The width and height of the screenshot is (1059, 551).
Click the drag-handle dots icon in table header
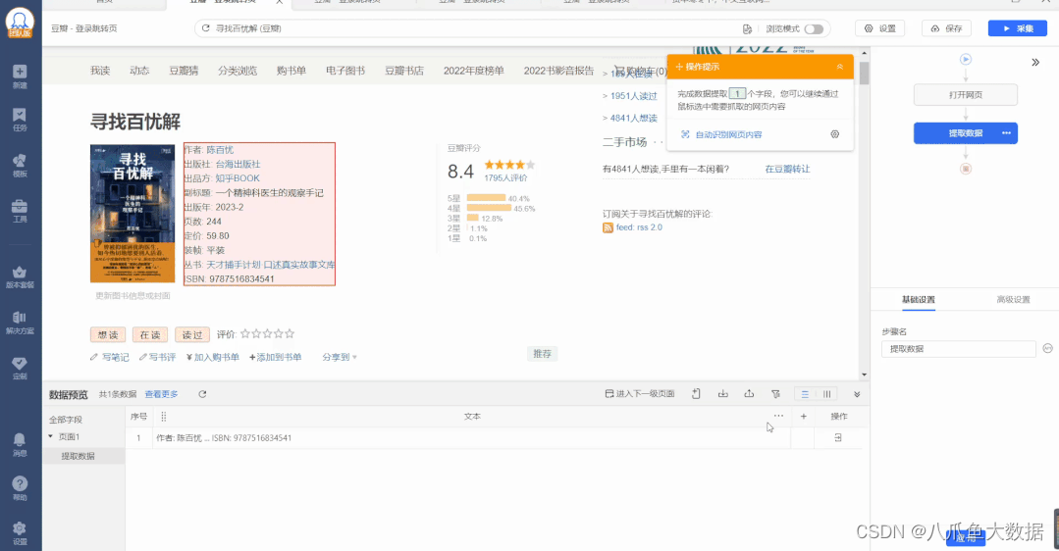tap(164, 417)
